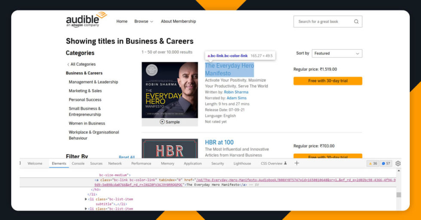Click Reset All filters link
This screenshot has height=220, width=421.
(127, 157)
